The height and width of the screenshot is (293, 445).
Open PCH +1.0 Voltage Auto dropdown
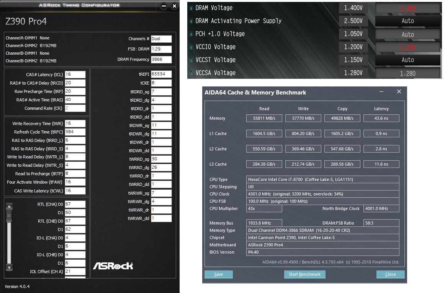(x=408, y=34)
